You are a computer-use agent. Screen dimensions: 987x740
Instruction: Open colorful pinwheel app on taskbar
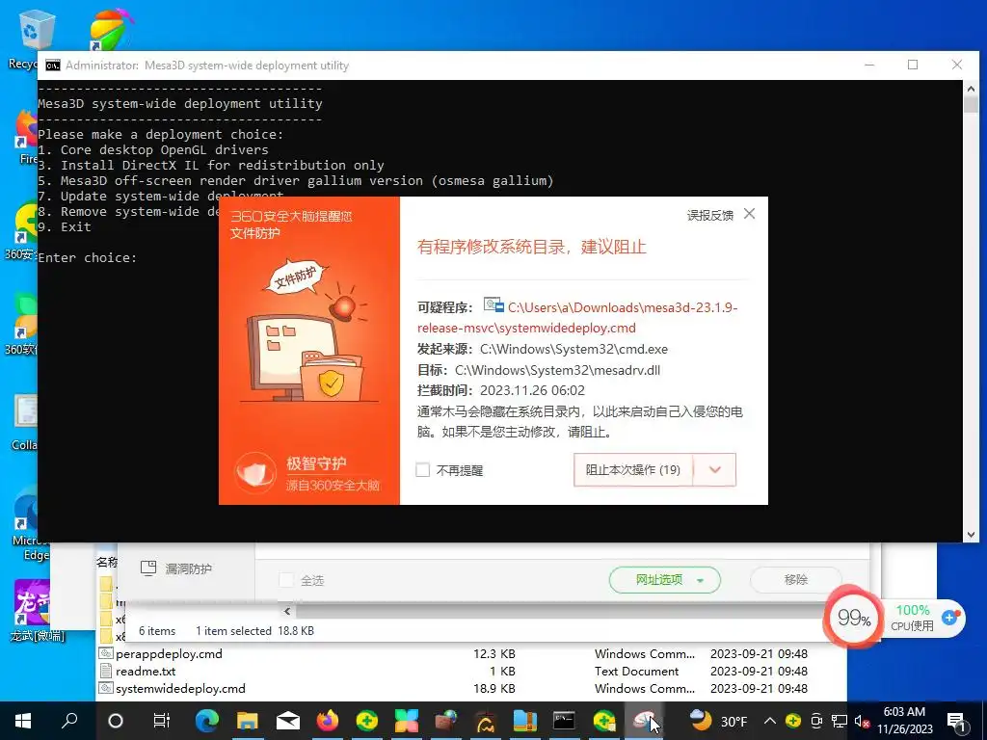(407, 721)
